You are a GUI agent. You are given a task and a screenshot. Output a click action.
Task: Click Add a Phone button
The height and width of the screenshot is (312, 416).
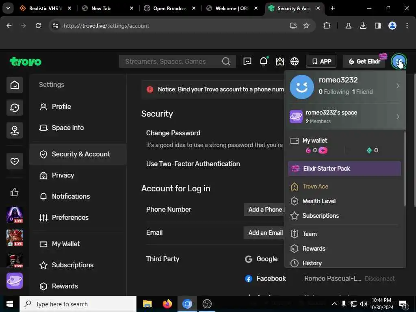coord(264,210)
